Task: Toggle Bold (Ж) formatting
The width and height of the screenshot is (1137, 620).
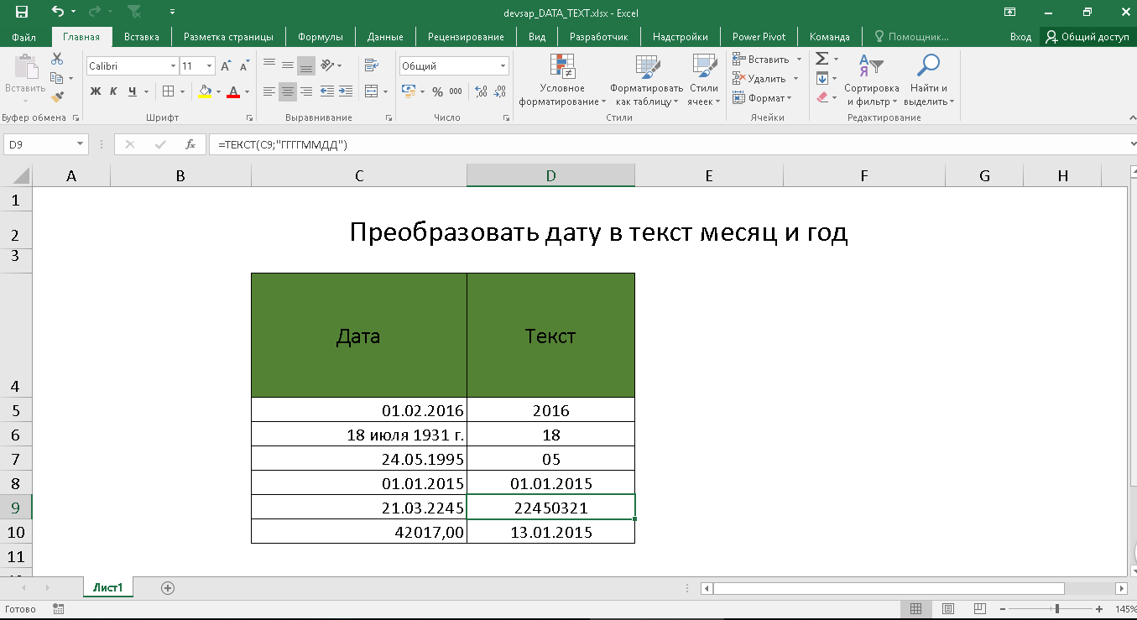Action: [96, 91]
